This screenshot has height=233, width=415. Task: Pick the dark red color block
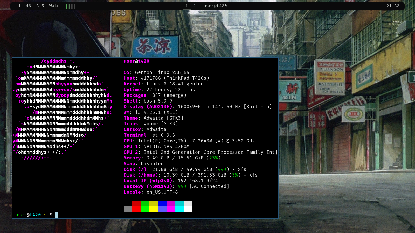tap(136, 203)
